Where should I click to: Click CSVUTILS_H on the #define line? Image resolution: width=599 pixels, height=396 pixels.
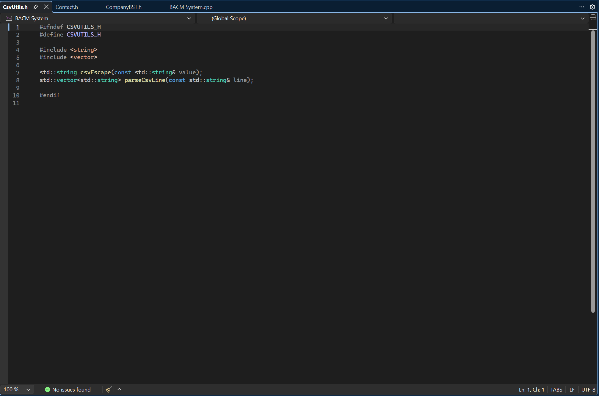pyautogui.click(x=84, y=34)
